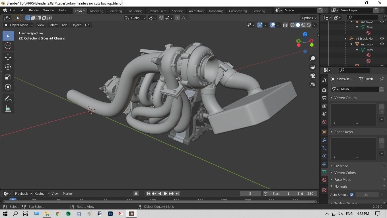This screenshot has width=387, height=218.
Task: Toggle the camera view icon
Action: [313, 76]
